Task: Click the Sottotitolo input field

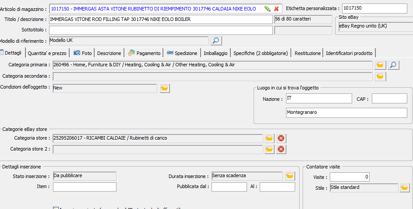Action: (161, 30)
